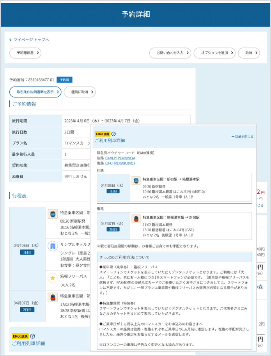Click the 契約形態 label cell

pyautogui.click(x=35, y=165)
